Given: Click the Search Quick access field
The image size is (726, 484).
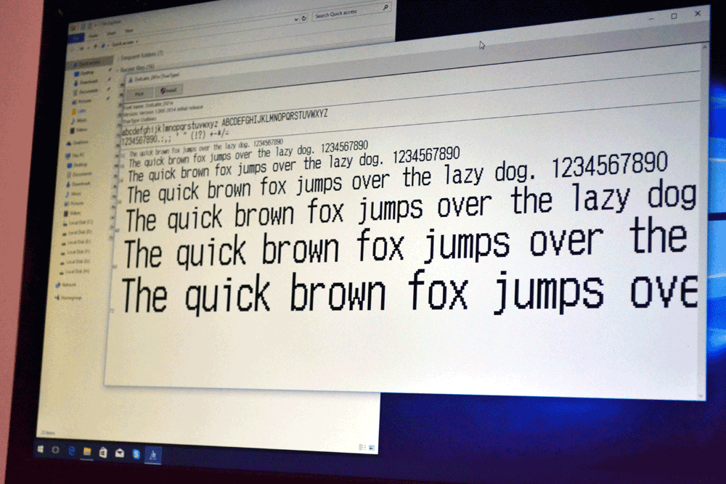Looking at the screenshot, I should (352, 12).
